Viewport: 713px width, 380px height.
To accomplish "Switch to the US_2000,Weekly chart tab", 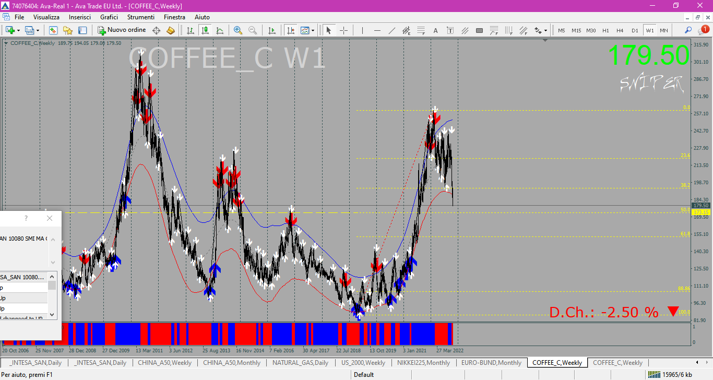I will tap(363, 363).
